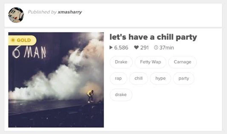Click the 6,586 plays count

click(121, 48)
